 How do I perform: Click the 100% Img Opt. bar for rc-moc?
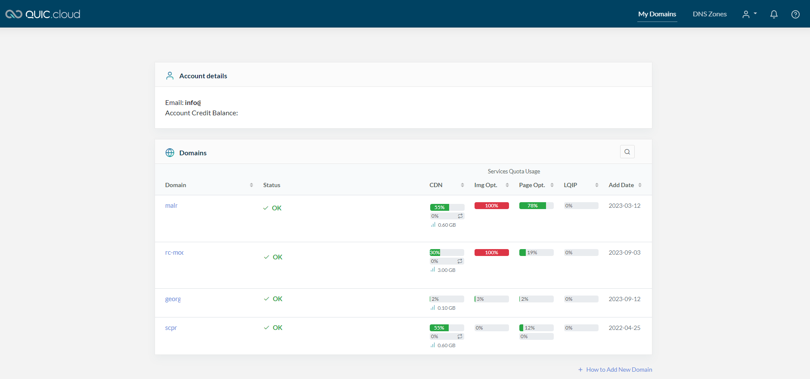[491, 253]
